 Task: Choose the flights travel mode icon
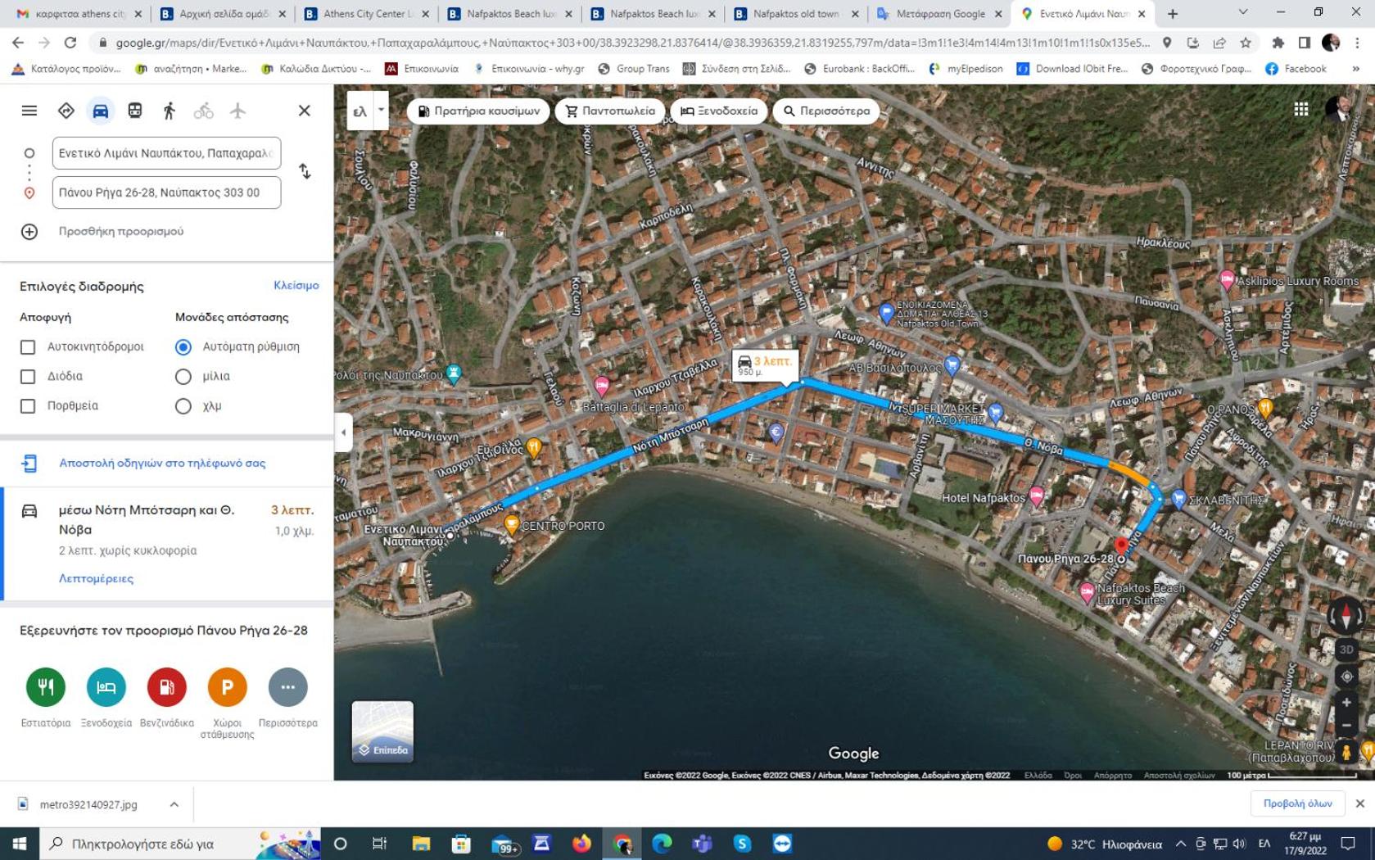(237, 111)
